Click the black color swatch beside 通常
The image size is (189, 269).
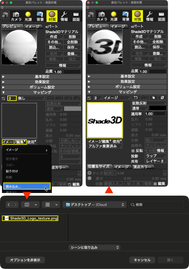click(x=158, y=108)
